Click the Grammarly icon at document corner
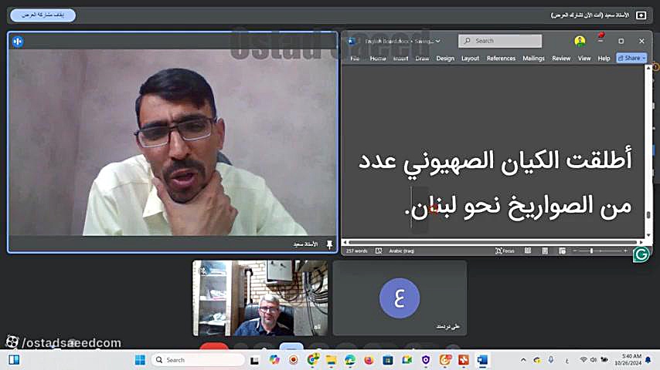 641,254
